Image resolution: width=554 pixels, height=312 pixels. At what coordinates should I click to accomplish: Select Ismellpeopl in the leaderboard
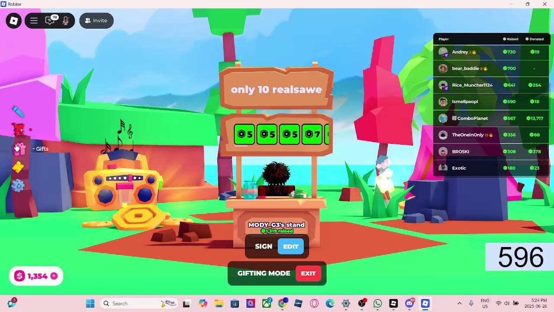491,101
